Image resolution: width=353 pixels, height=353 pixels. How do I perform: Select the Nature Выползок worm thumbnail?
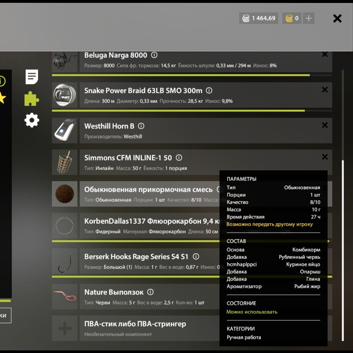click(65, 296)
